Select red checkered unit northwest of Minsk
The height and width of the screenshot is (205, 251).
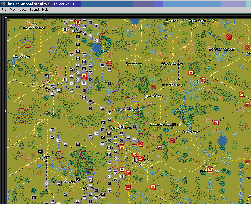click(134, 155)
